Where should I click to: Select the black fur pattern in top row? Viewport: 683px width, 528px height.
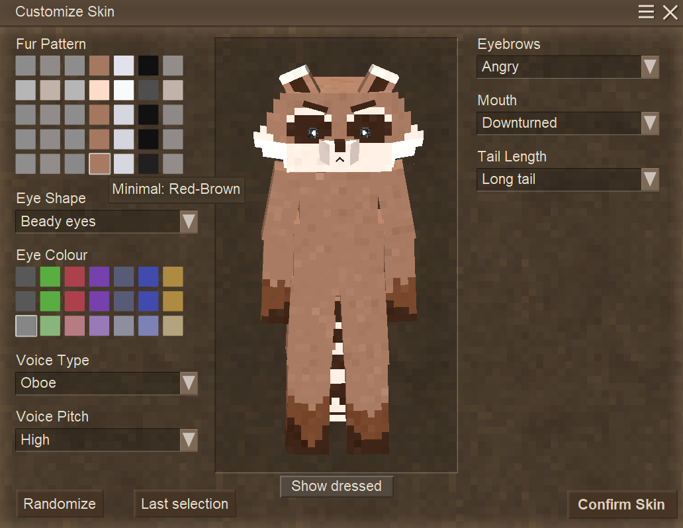coord(148,66)
